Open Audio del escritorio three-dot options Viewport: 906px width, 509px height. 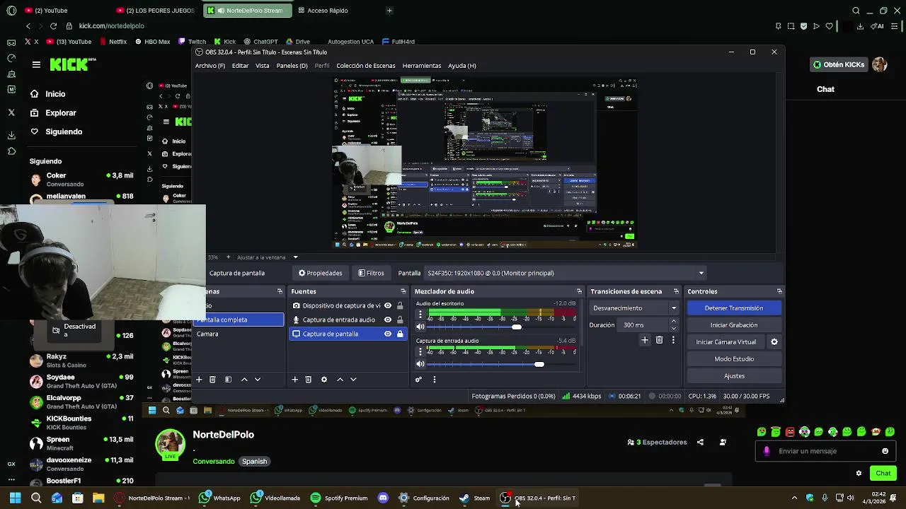(x=420, y=313)
